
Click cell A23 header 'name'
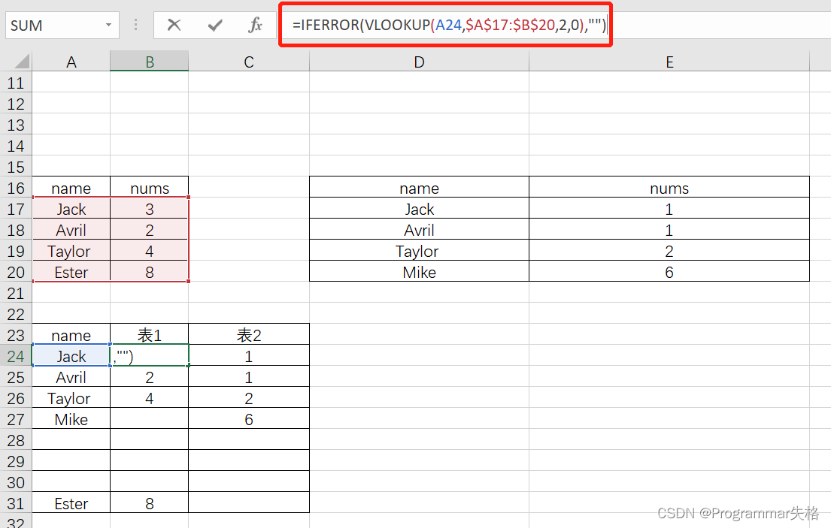pyautogui.click(x=71, y=335)
